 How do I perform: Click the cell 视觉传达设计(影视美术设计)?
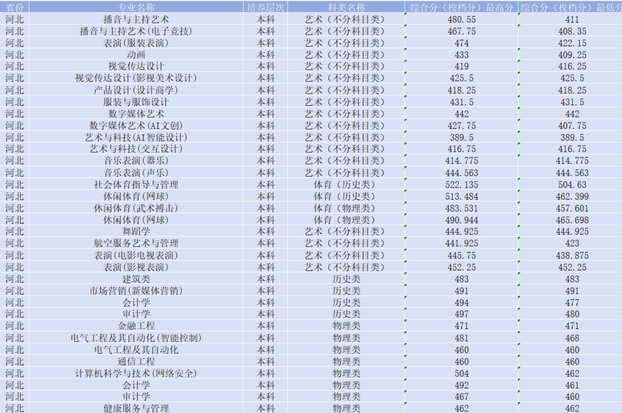(x=136, y=78)
